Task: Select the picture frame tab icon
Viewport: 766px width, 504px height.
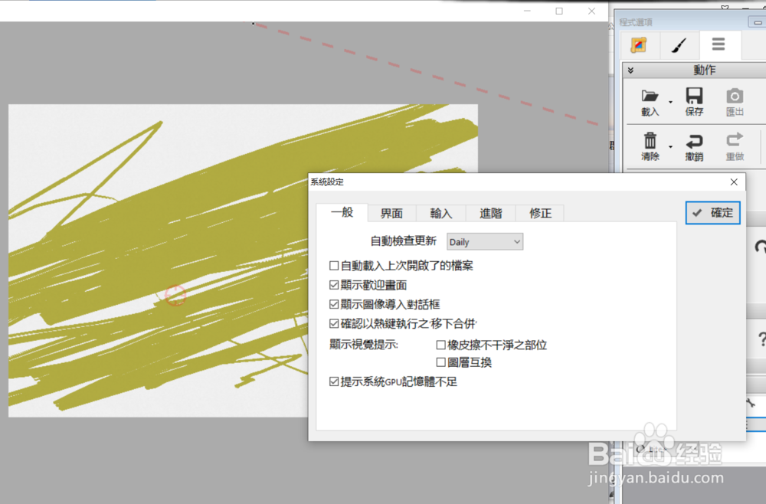Action: pyautogui.click(x=640, y=45)
